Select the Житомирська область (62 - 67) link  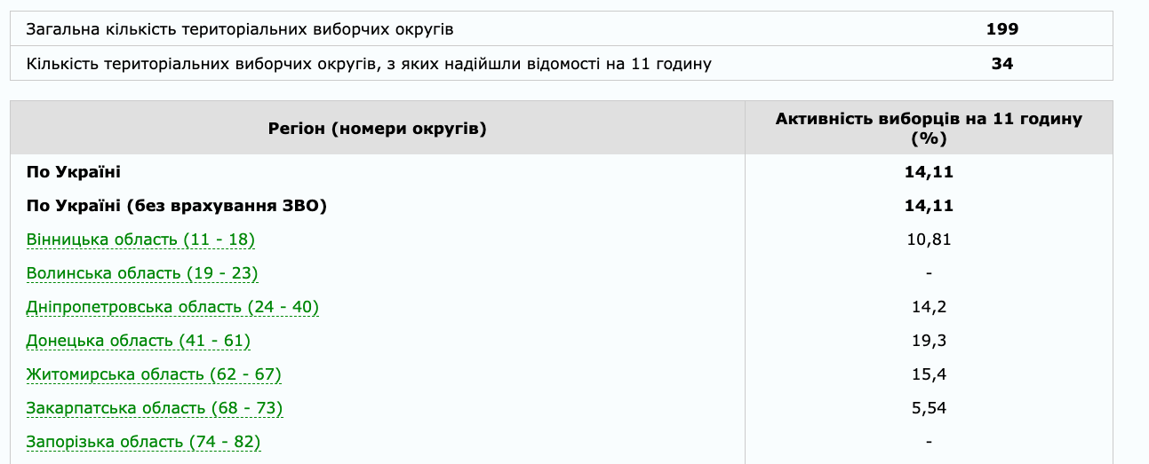click(x=154, y=374)
